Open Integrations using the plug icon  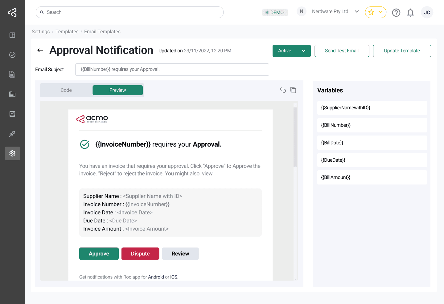pos(12,133)
